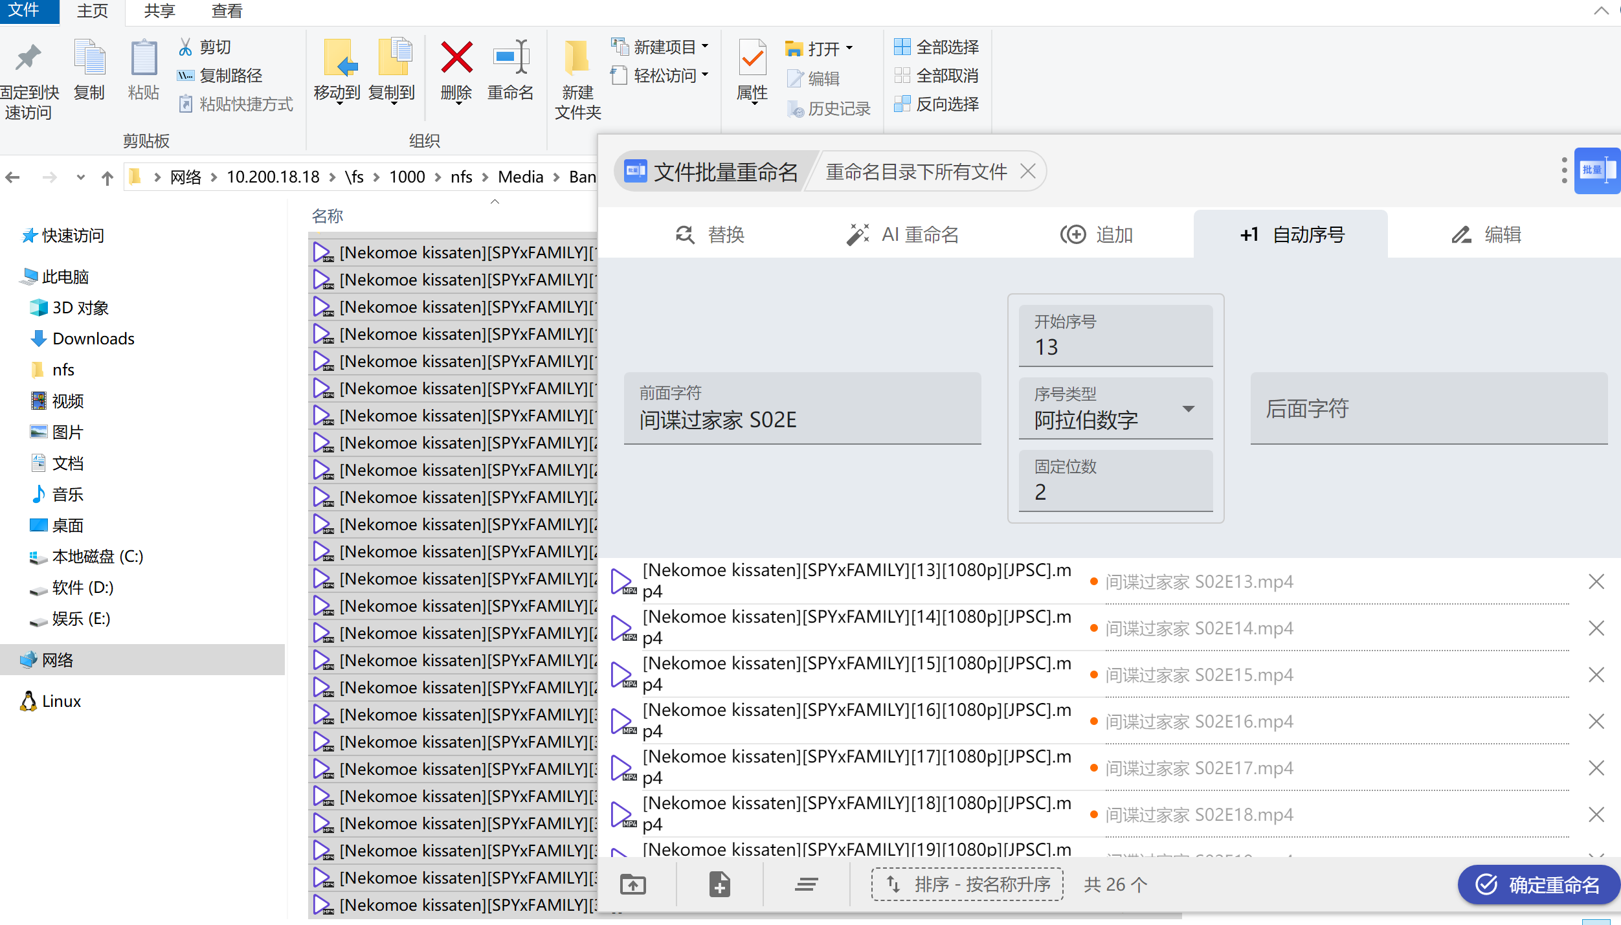The height and width of the screenshot is (925, 1621).
Task: Click the blue batch rename icon top right
Action: click(1596, 171)
